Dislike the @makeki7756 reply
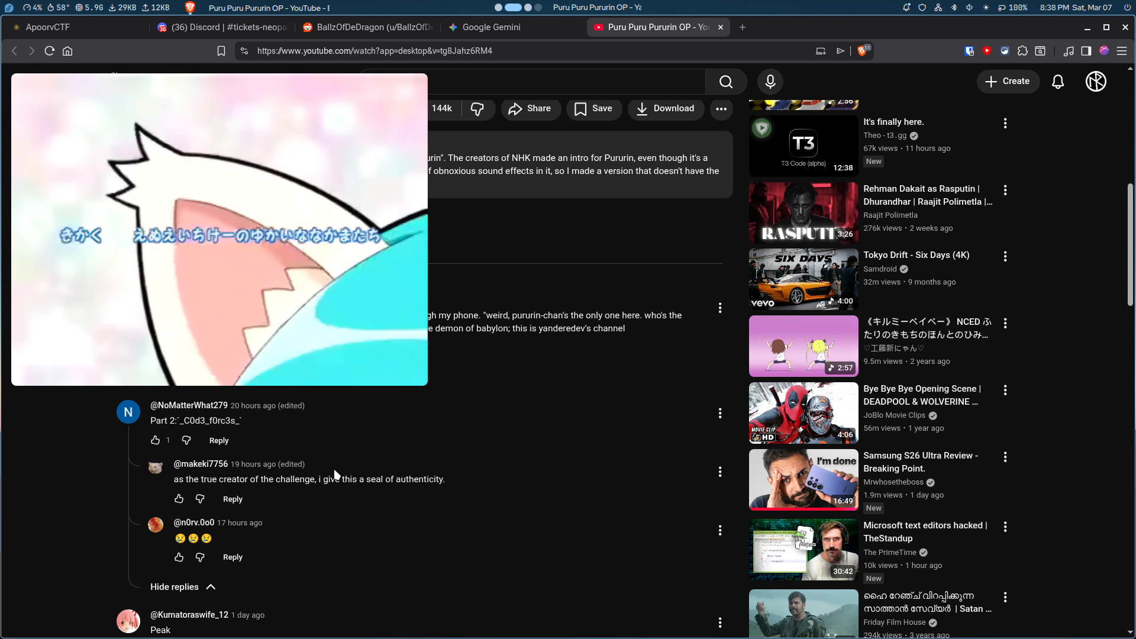Viewport: 1136px width, 639px height. pyautogui.click(x=200, y=499)
